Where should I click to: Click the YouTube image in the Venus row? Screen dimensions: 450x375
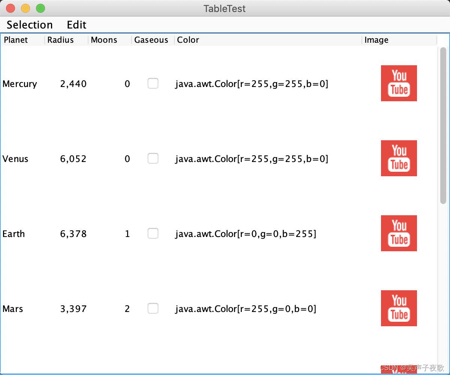(399, 158)
